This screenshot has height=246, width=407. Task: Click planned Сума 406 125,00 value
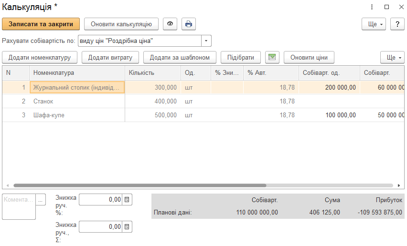pyautogui.click(x=324, y=212)
